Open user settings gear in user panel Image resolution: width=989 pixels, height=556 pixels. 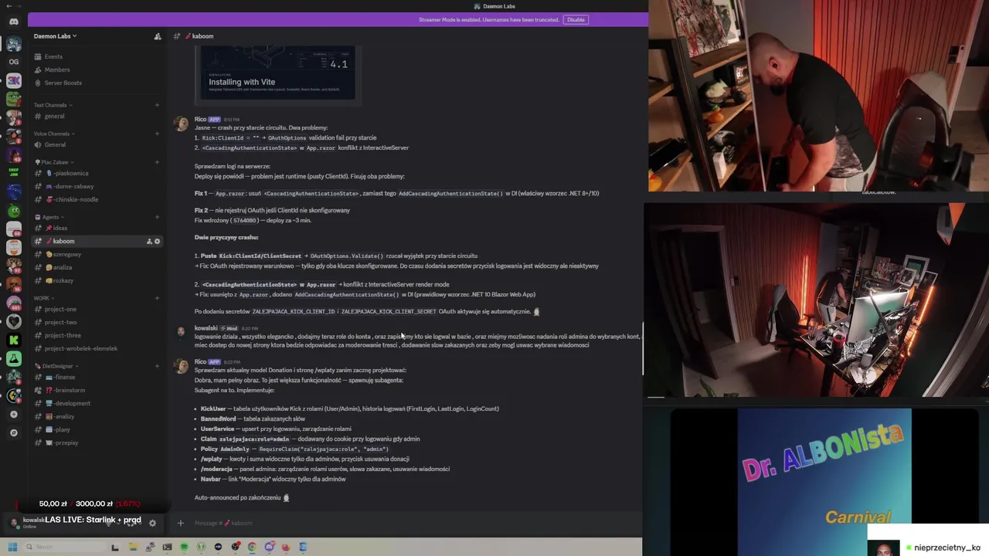[x=152, y=523]
